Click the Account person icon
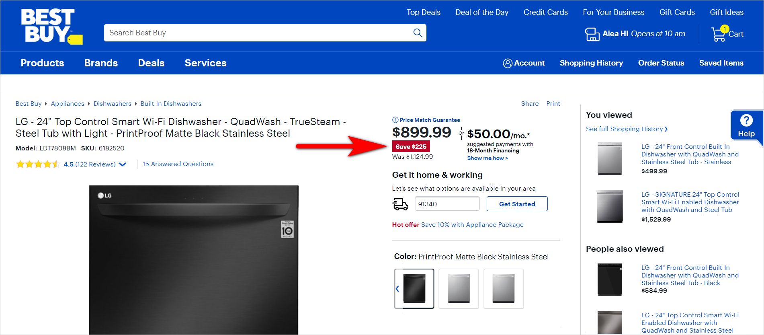 (x=508, y=63)
